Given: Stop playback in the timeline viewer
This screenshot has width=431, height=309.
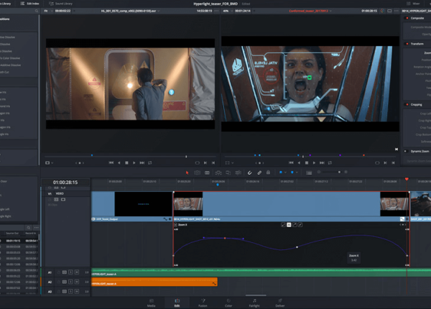Looking at the screenshot, I should coord(307,162).
